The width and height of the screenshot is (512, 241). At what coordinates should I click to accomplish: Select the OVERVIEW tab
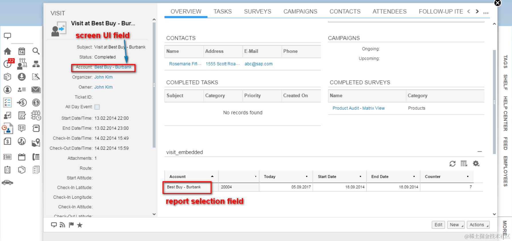pos(186,11)
